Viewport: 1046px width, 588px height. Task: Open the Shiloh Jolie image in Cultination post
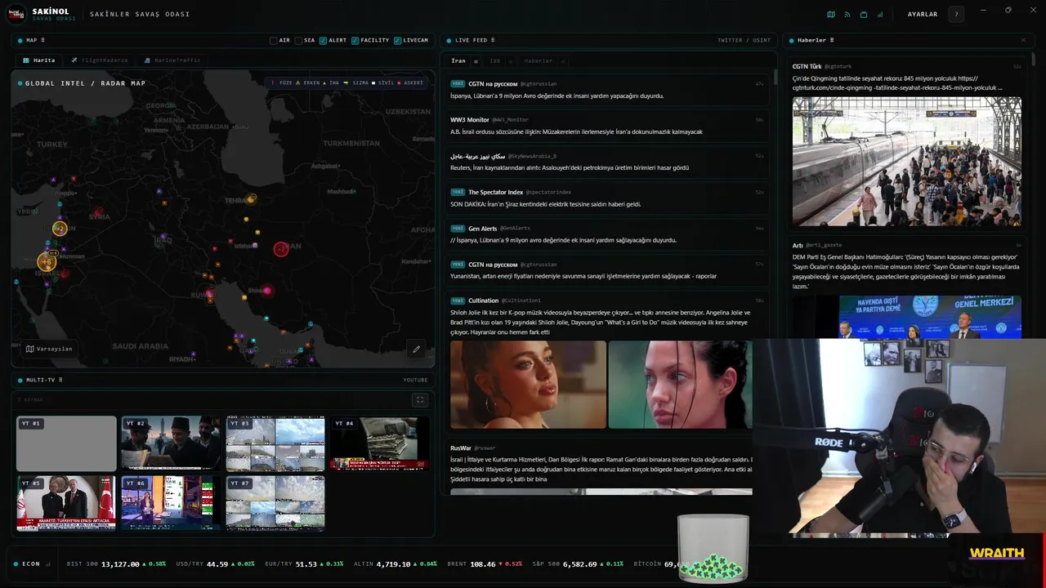tap(529, 385)
